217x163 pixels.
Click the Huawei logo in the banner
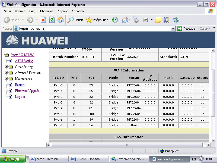tap(37, 40)
